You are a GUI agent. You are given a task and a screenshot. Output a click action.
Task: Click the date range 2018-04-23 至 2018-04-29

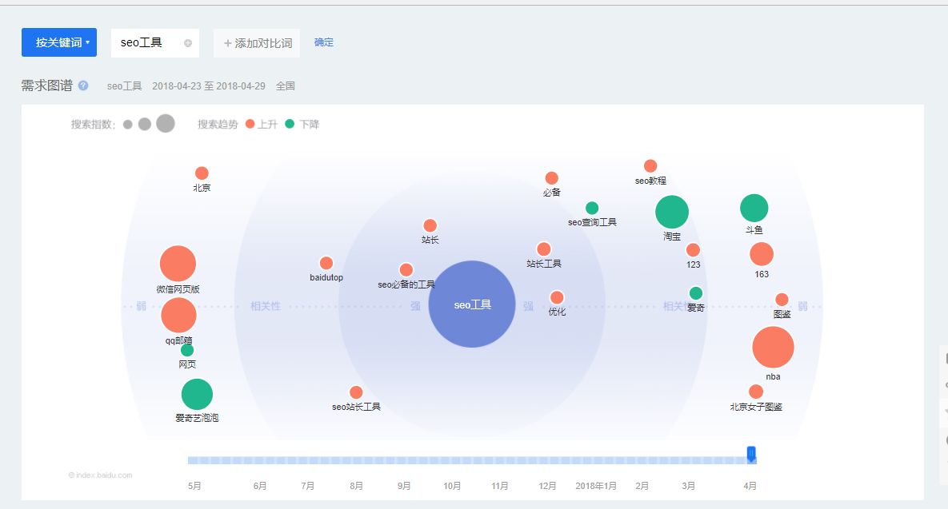(209, 86)
